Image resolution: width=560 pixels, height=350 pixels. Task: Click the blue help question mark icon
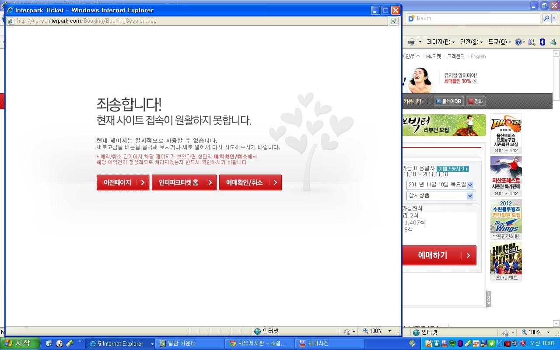(x=518, y=42)
